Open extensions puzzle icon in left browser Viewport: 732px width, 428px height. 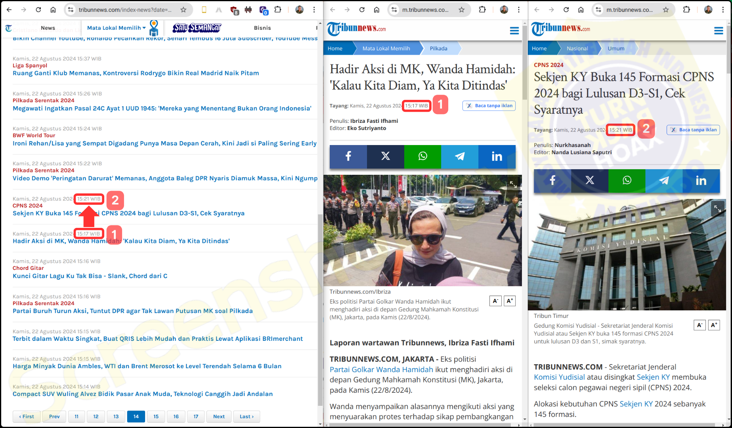pyautogui.click(x=278, y=10)
